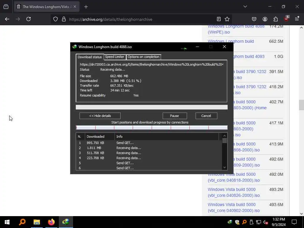
Task: Click the greyed-out Forward arrow in Firefox
Action: [18, 19]
